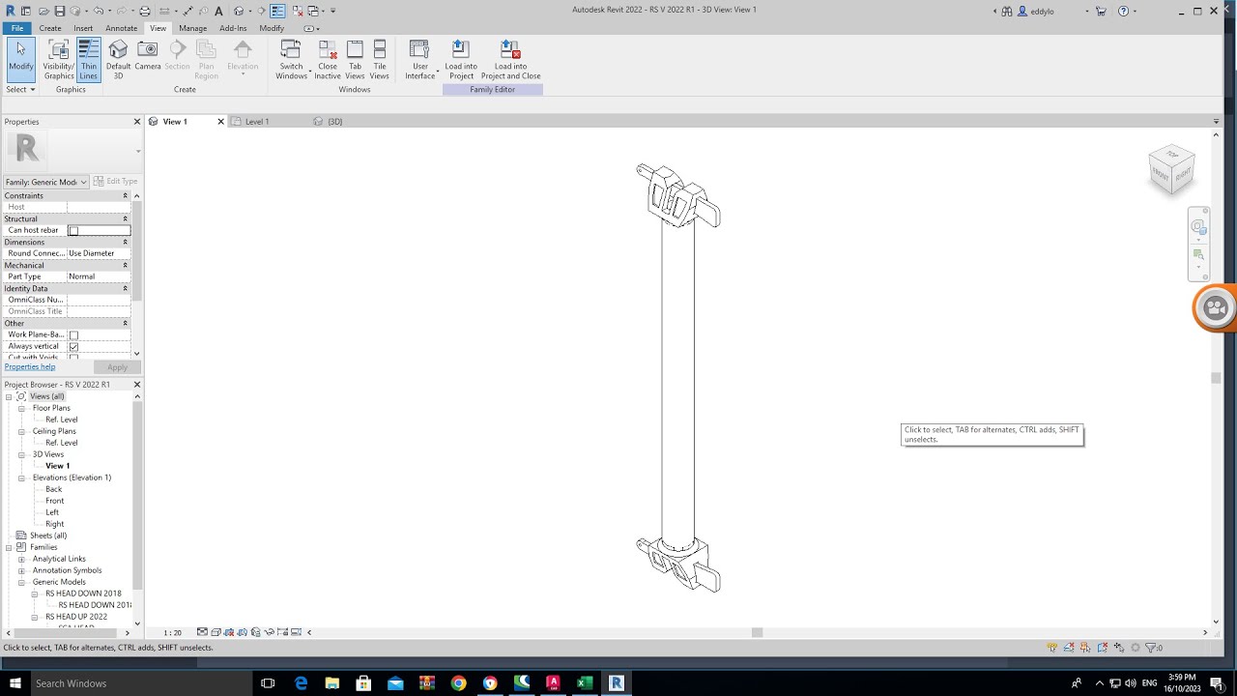Collapse the Elevations (Elevation 1) node
1237x696 pixels.
pos(21,478)
